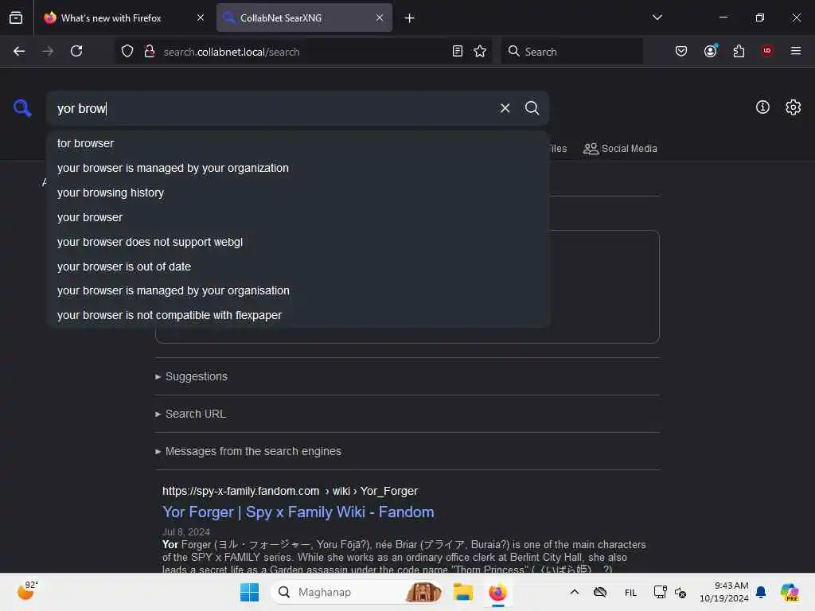Open the volume muted tray icon

(680, 593)
